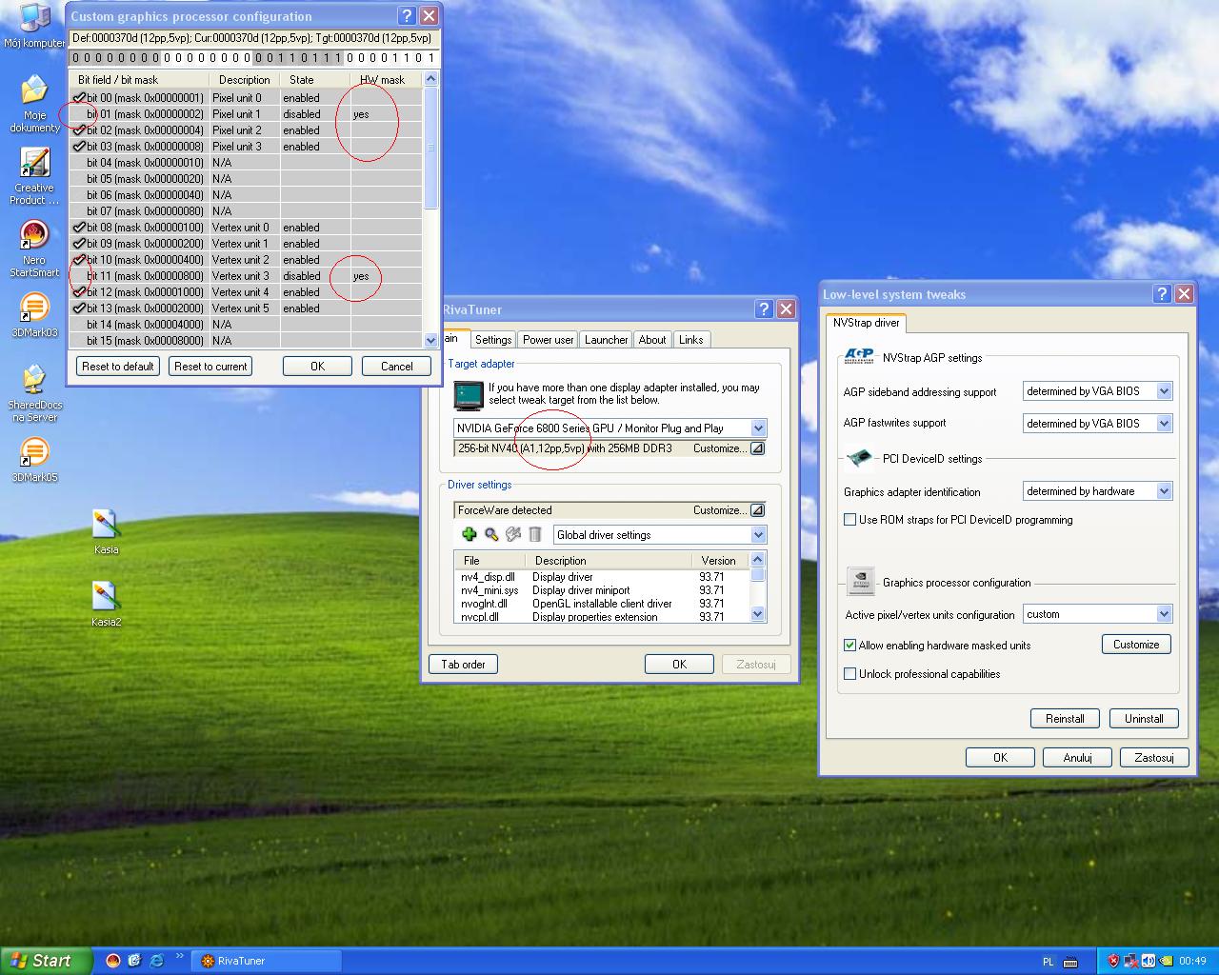Image resolution: width=1219 pixels, height=975 pixels.
Task: Open Graphics adapter identification dropdown
Action: tap(1164, 491)
